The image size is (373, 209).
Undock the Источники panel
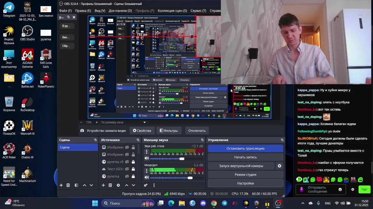pyautogui.click(x=138, y=140)
